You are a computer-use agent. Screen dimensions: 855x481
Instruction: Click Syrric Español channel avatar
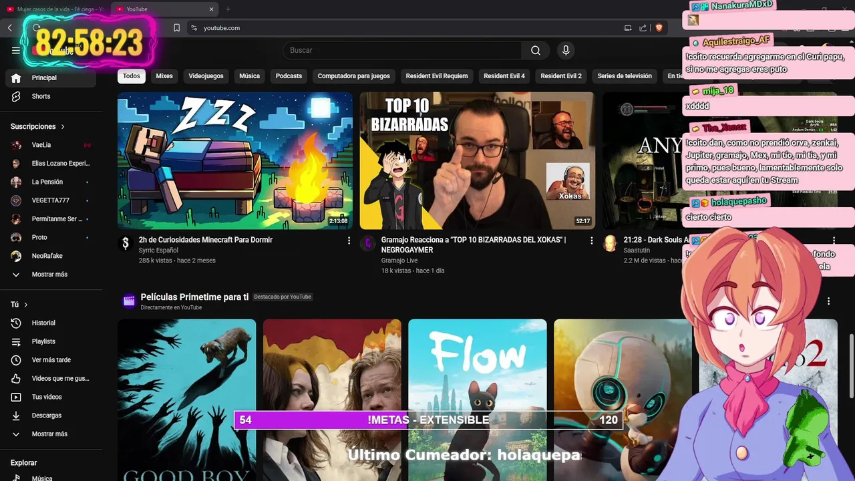(x=125, y=244)
